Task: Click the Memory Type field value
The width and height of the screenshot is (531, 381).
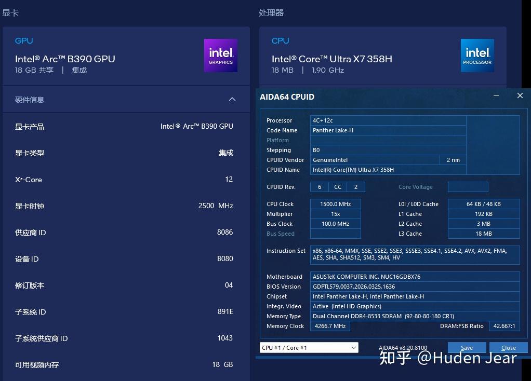Action: coord(415,316)
